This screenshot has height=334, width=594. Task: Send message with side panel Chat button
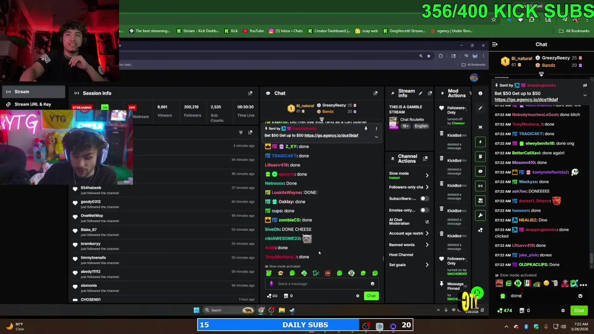click(x=579, y=311)
